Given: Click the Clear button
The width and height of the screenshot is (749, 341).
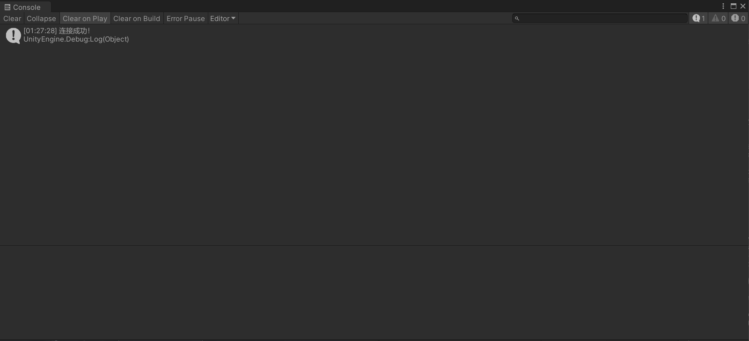Looking at the screenshot, I should [x=12, y=19].
